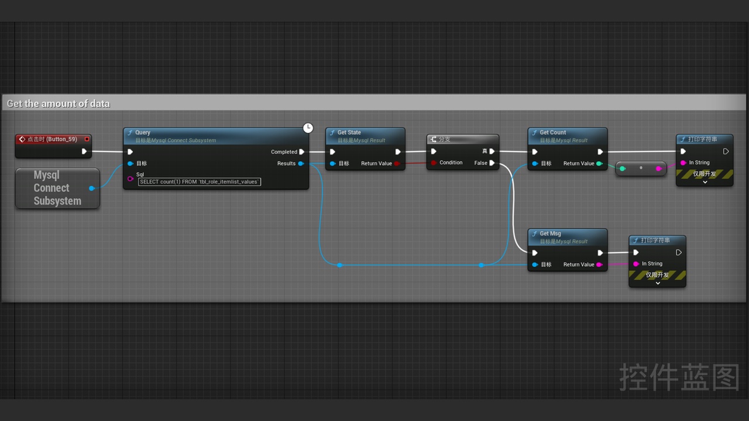Select the Get State node title bar
Screen dimensions: 749x421
coord(365,136)
